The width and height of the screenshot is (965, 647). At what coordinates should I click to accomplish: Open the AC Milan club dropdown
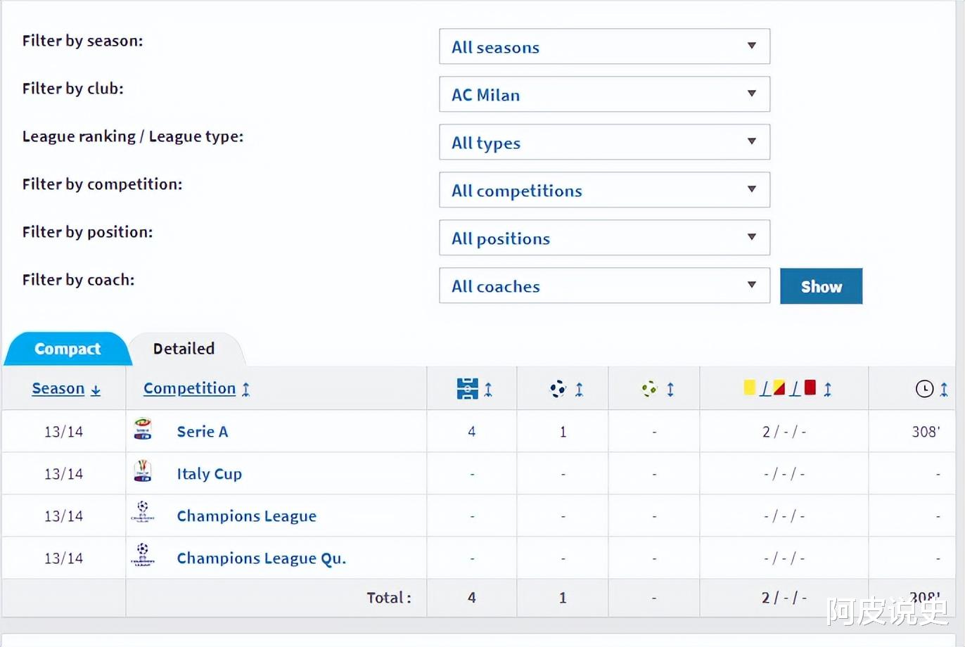pos(604,95)
